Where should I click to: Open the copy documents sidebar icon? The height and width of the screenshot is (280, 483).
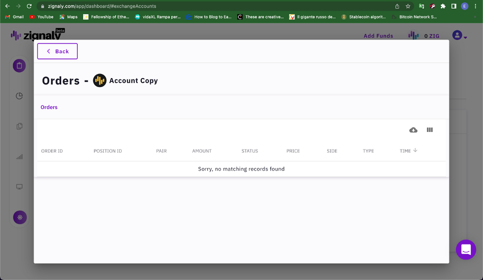(x=20, y=126)
